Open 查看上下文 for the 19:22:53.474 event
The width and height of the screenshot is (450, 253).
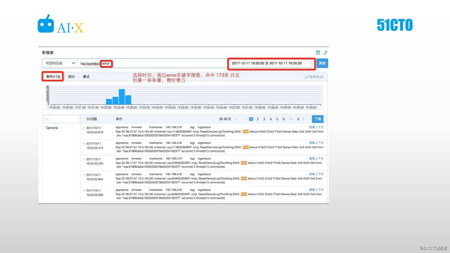pyautogui.click(x=316, y=143)
